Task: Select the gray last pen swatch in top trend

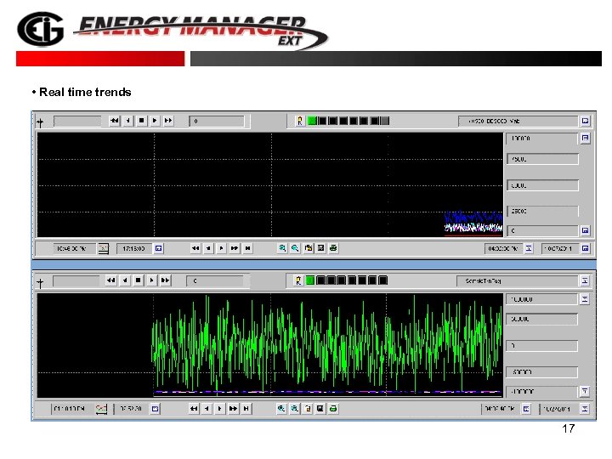Action: click(385, 121)
